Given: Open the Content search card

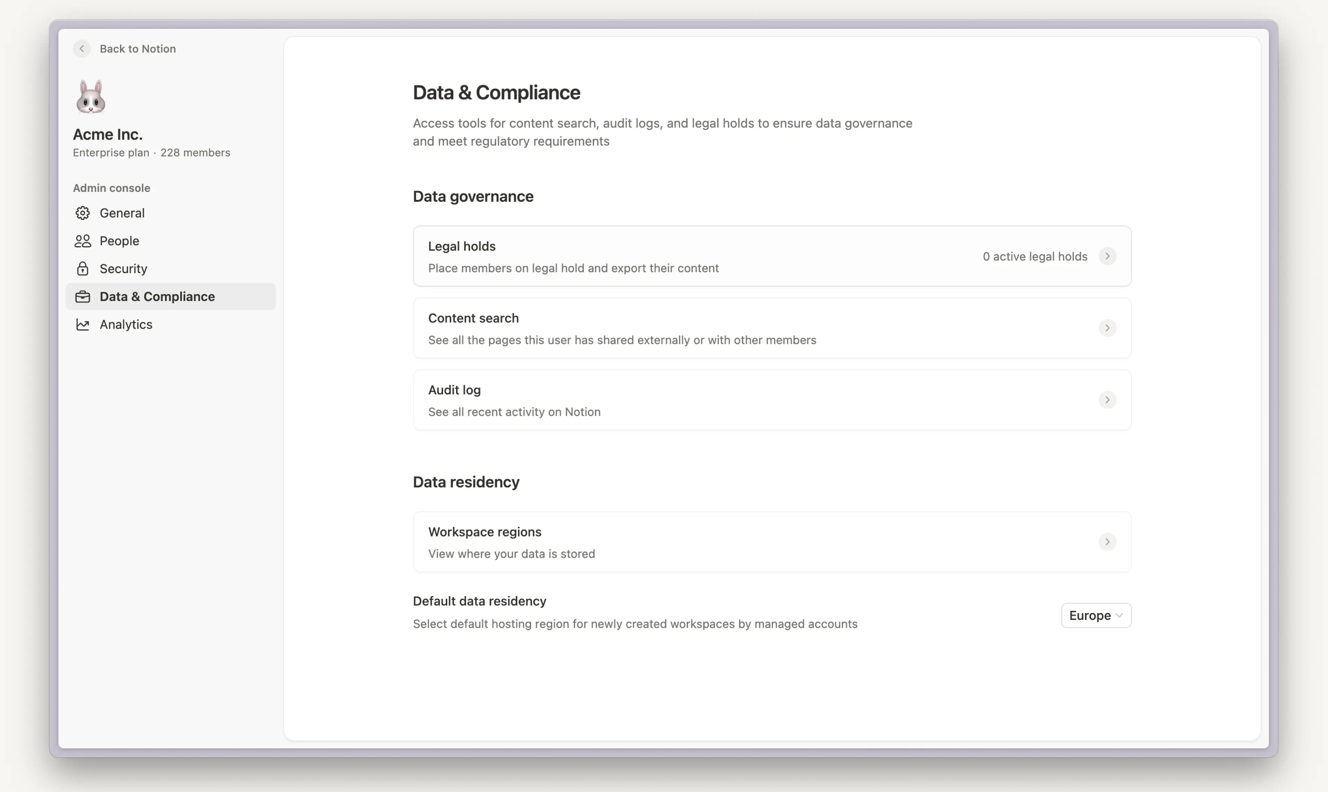Looking at the screenshot, I should pyautogui.click(x=640, y=328).
